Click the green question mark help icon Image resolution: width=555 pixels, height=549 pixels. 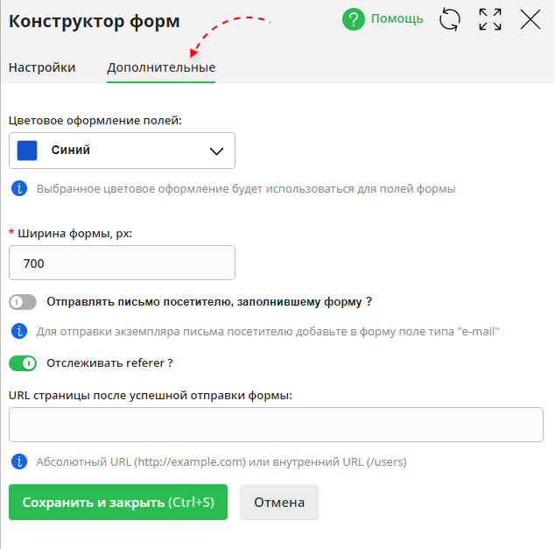(x=354, y=19)
